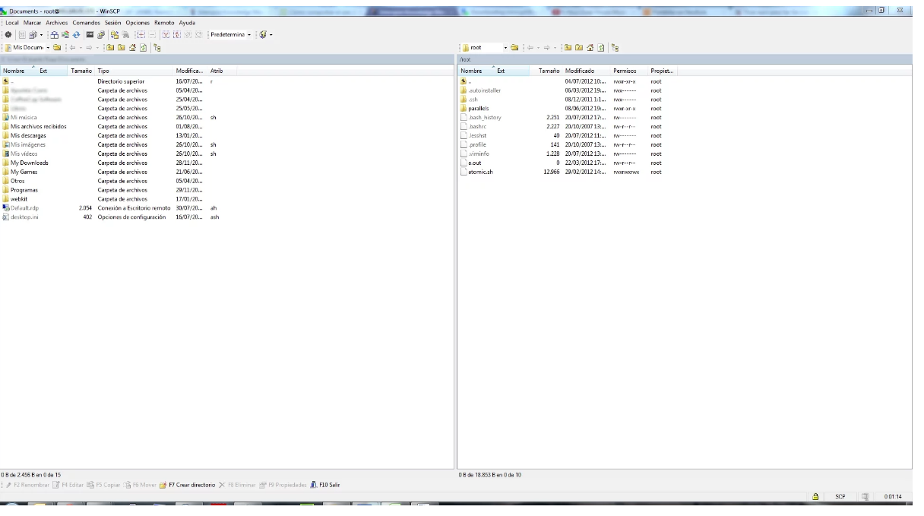Sort local panel by Tamaño column

(x=81, y=71)
